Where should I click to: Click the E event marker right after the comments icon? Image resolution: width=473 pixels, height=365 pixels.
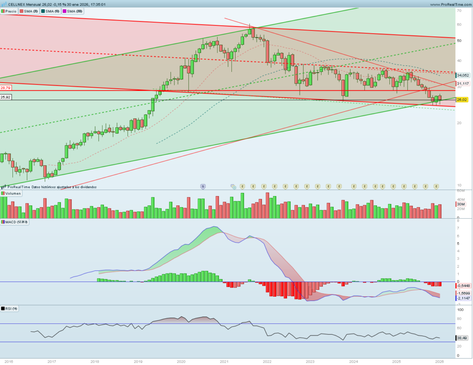tap(242, 186)
